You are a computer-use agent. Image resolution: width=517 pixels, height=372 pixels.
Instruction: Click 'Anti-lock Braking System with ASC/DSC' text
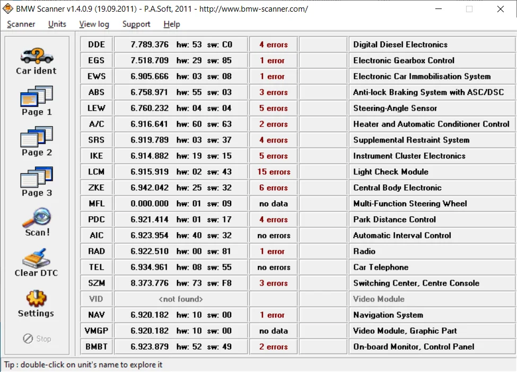coord(428,92)
